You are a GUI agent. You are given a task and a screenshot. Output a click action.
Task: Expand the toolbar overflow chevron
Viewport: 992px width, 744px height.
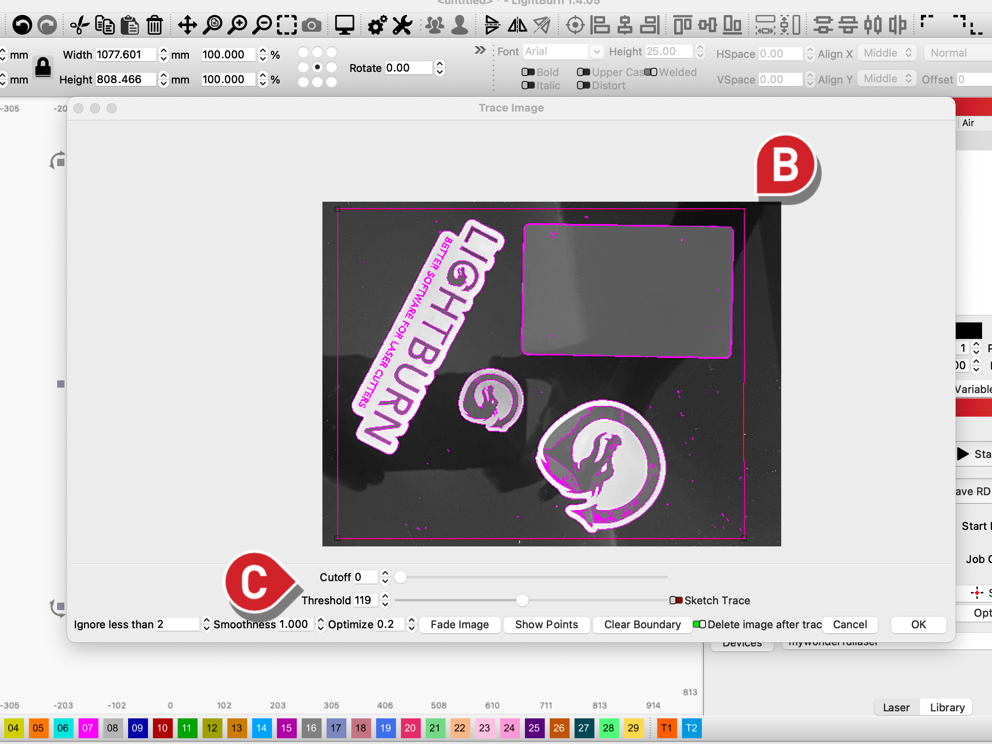coord(480,50)
